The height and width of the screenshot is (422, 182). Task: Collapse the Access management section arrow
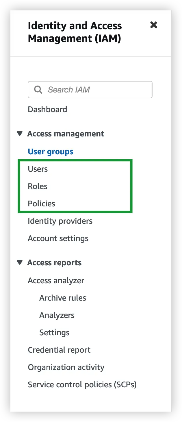(20, 134)
